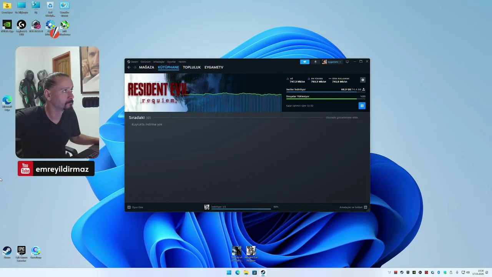Click Oyun Ekle at bottom left
The image size is (492, 277).
pyautogui.click(x=135, y=207)
